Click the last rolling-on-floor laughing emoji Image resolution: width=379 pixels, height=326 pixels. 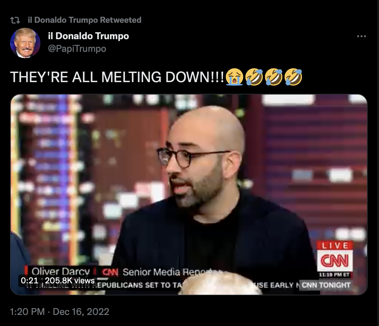293,77
